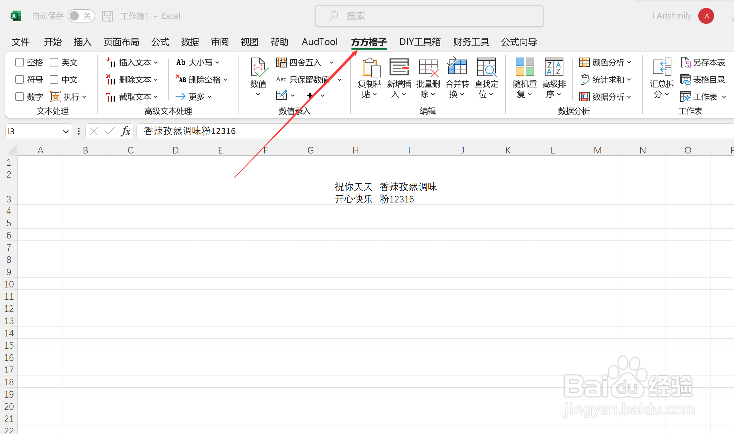Click the 表格目录 icon
This screenshot has width=734, height=434.
point(685,79)
